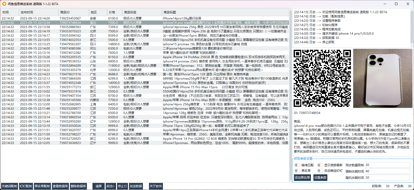Click the 启动 start button
The image size is (414, 190).
(110, 186)
